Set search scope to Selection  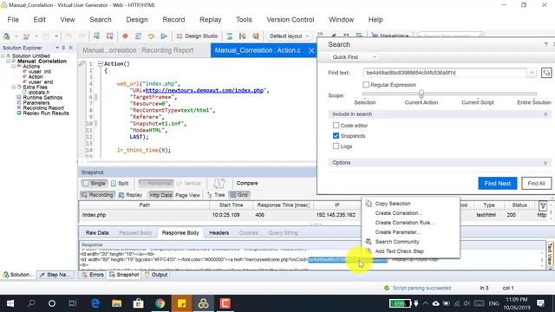[364, 102]
